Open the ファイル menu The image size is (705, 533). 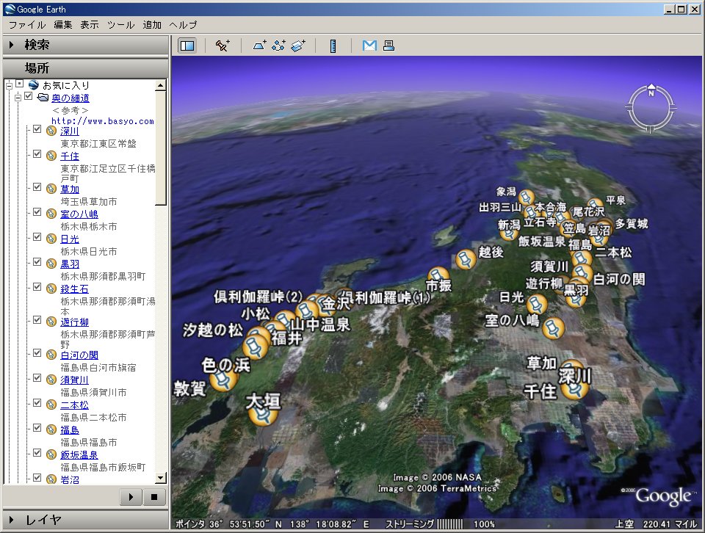point(26,25)
